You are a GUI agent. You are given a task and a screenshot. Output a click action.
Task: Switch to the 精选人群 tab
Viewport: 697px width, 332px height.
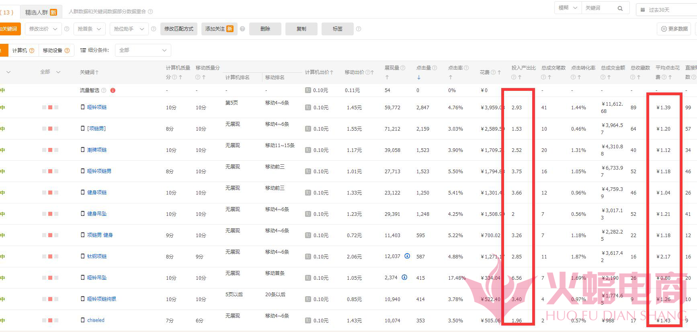click(41, 12)
